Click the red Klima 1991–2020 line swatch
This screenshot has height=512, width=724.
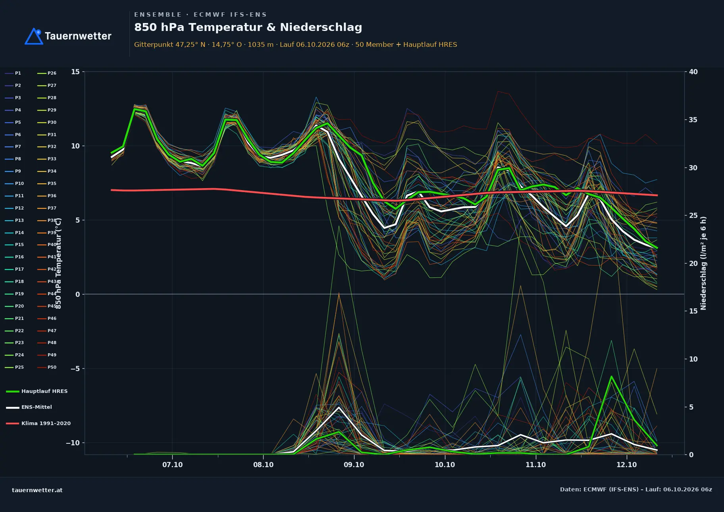coord(13,423)
